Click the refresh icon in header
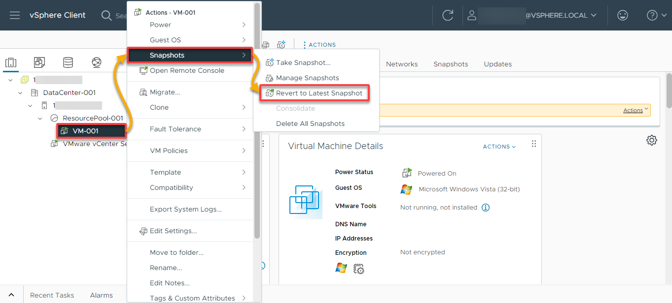Screen dimensions: 672x303 click(448, 15)
